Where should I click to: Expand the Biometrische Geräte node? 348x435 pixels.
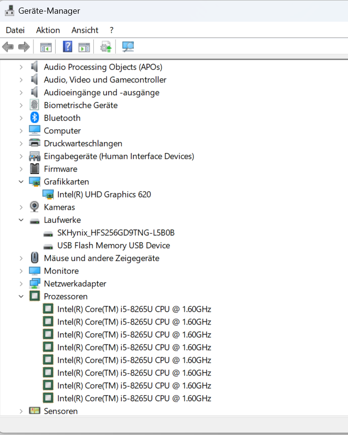pos(21,105)
